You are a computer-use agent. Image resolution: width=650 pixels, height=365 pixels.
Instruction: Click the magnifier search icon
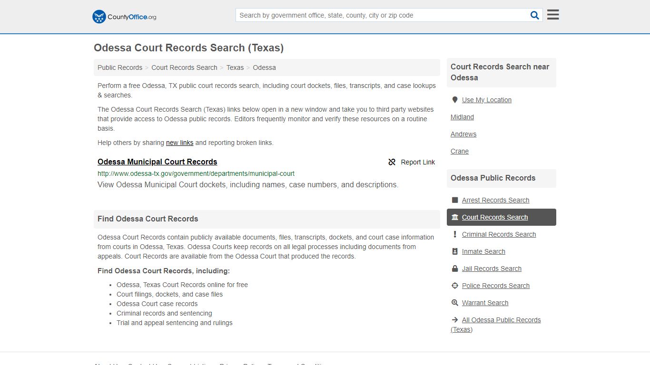(x=535, y=15)
